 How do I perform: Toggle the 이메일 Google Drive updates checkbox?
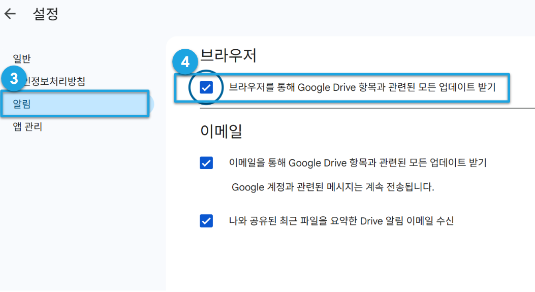[x=206, y=163]
